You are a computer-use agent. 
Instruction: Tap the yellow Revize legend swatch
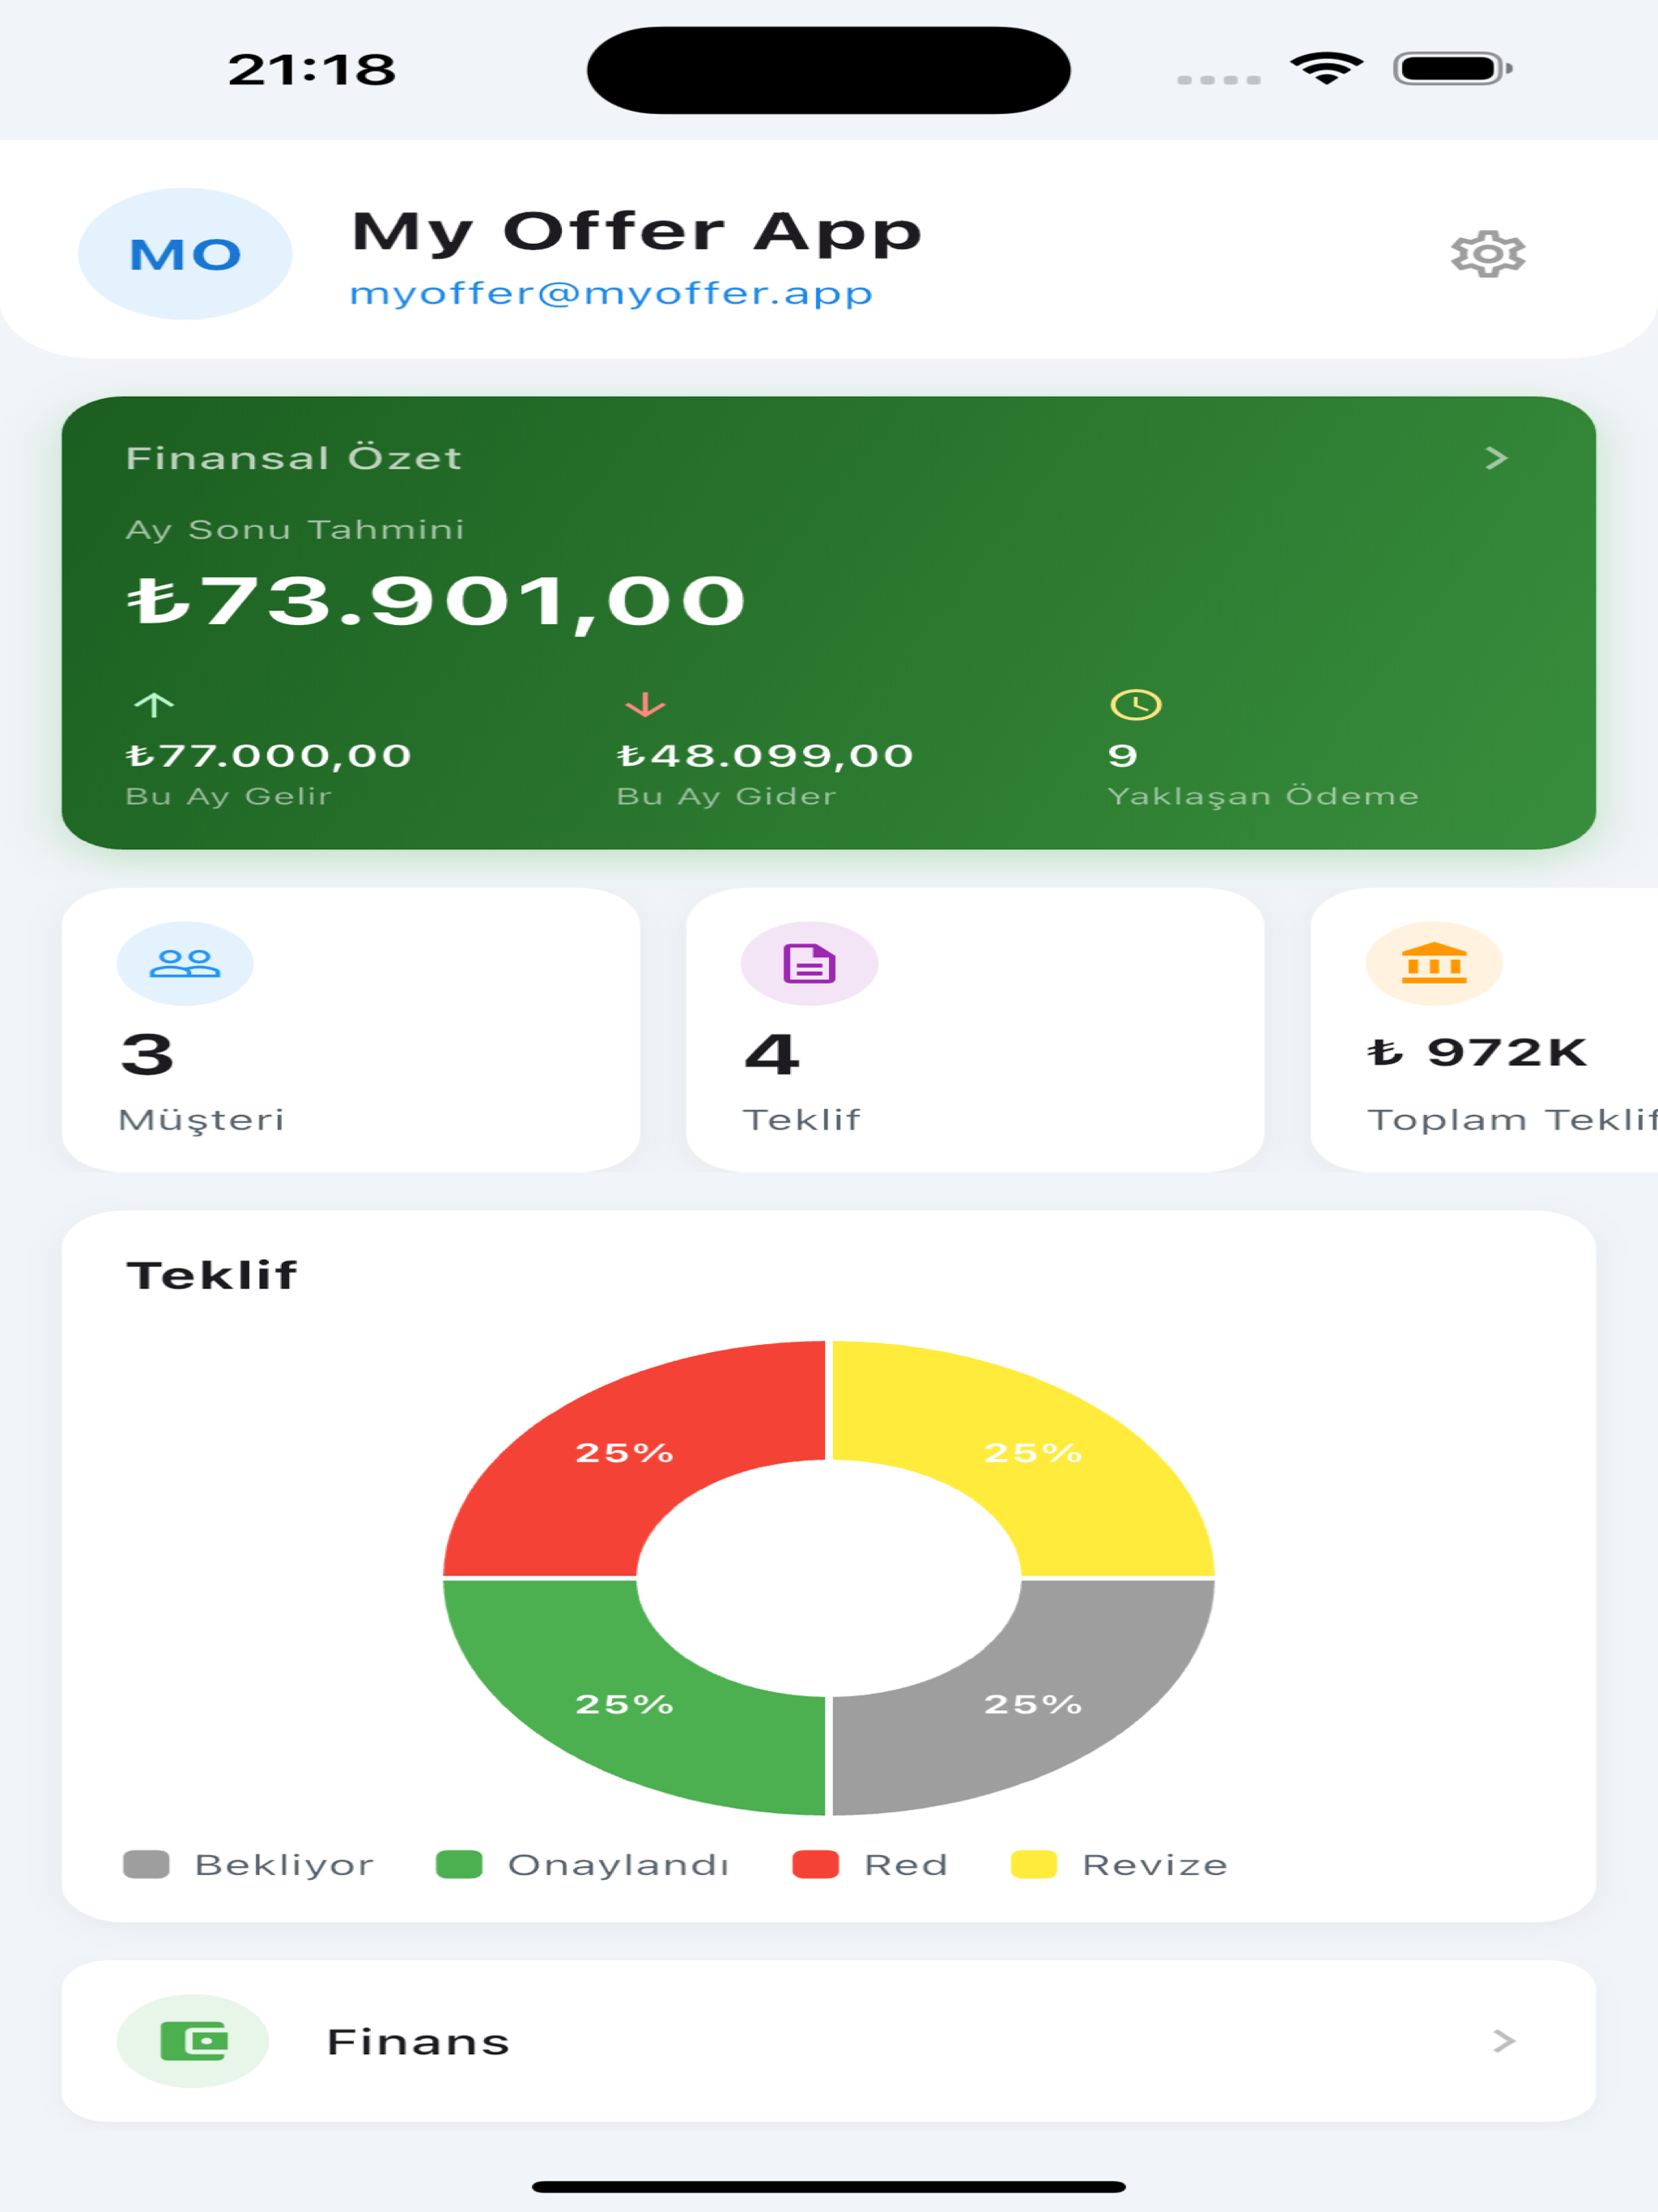1034,1864
